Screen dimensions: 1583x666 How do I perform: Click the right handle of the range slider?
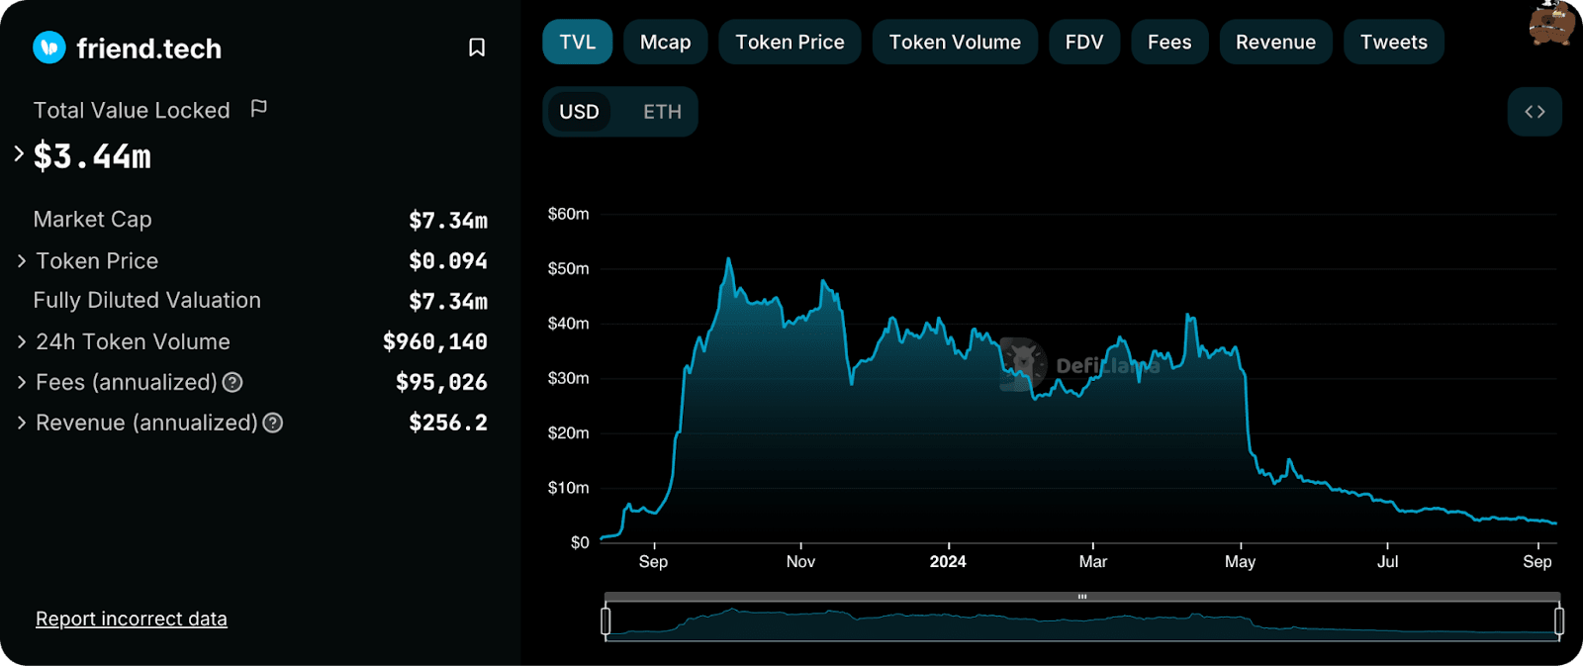click(x=1559, y=620)
